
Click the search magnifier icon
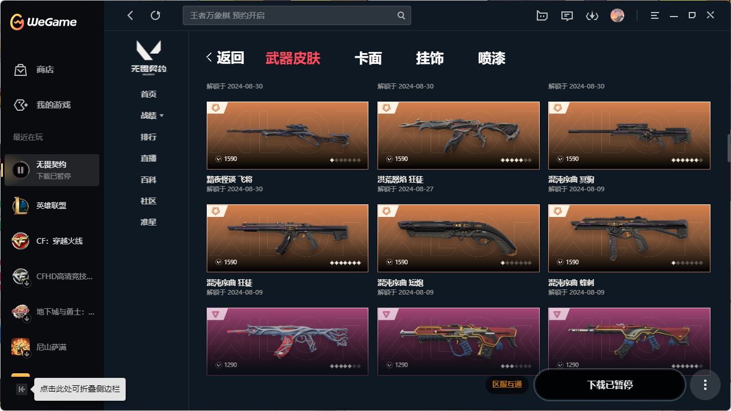401,15
